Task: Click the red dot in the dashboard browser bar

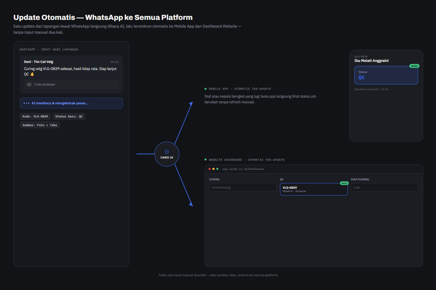Action: click(x=210, y=169)
